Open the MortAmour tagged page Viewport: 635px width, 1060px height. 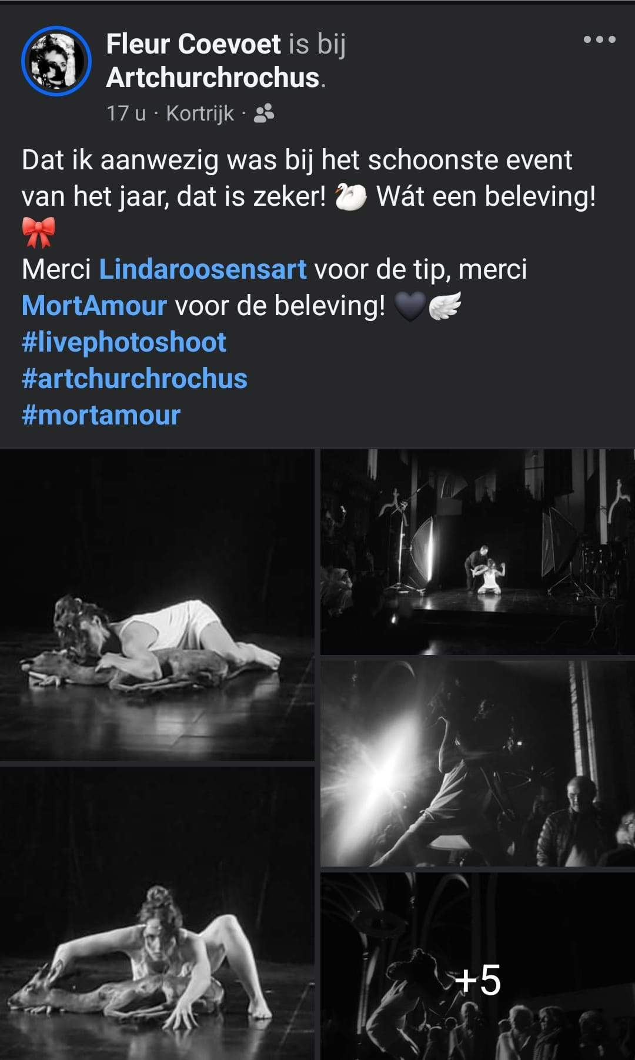pyautogui.click(x=94, y=306)
